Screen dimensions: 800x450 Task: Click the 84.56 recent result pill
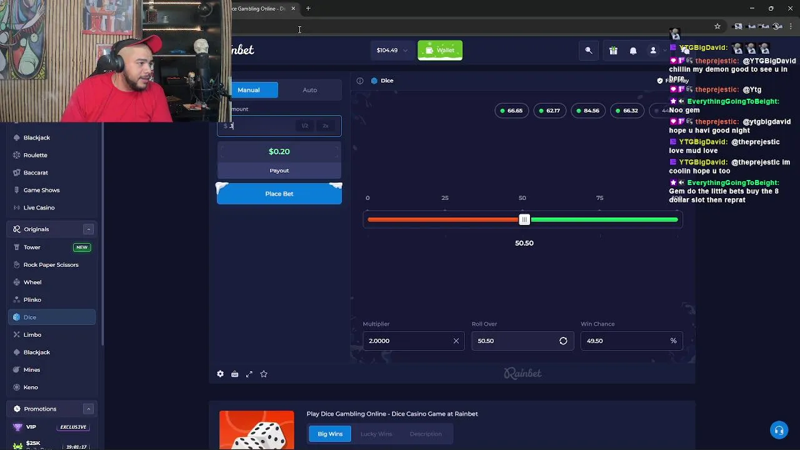pos(588,111)
